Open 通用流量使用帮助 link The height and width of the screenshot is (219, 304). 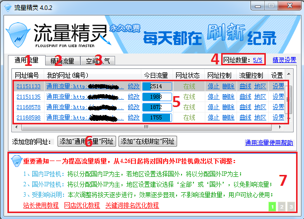pos(269,143)
